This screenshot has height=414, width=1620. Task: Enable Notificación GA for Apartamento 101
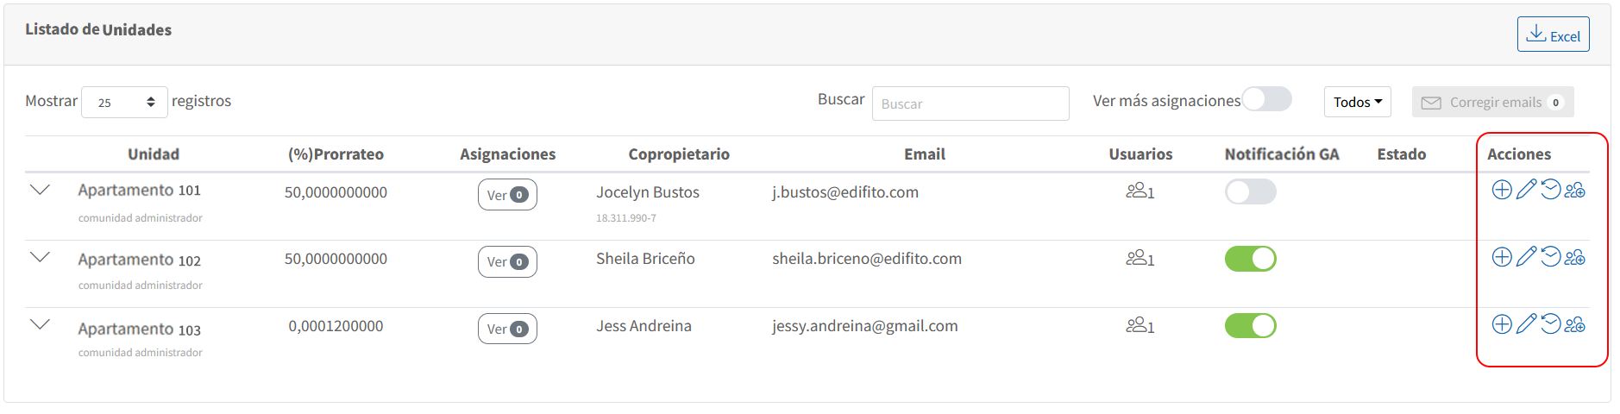pyautogui.click(x=1250, y=191)
